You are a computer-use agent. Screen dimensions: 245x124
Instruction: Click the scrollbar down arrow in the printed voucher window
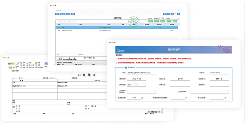(162, 112)
